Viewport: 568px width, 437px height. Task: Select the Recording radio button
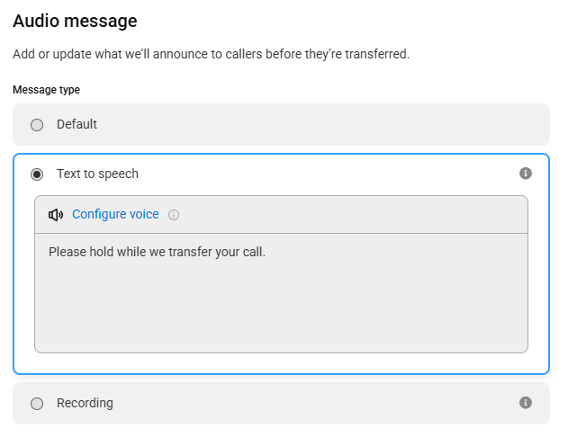click(37, 404)
